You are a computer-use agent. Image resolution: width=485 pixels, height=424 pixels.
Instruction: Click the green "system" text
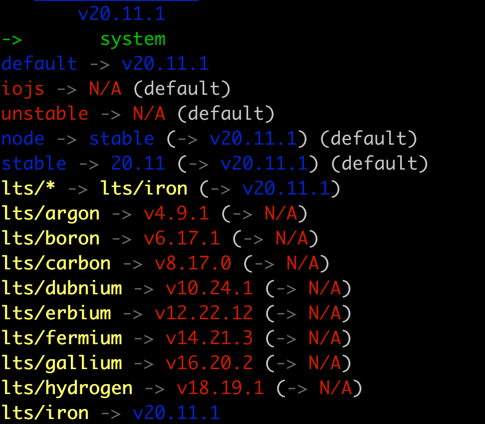pos(133,39)
